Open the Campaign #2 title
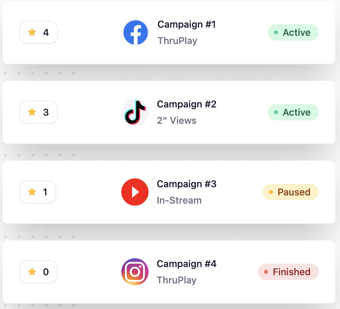 pos(187,104)
